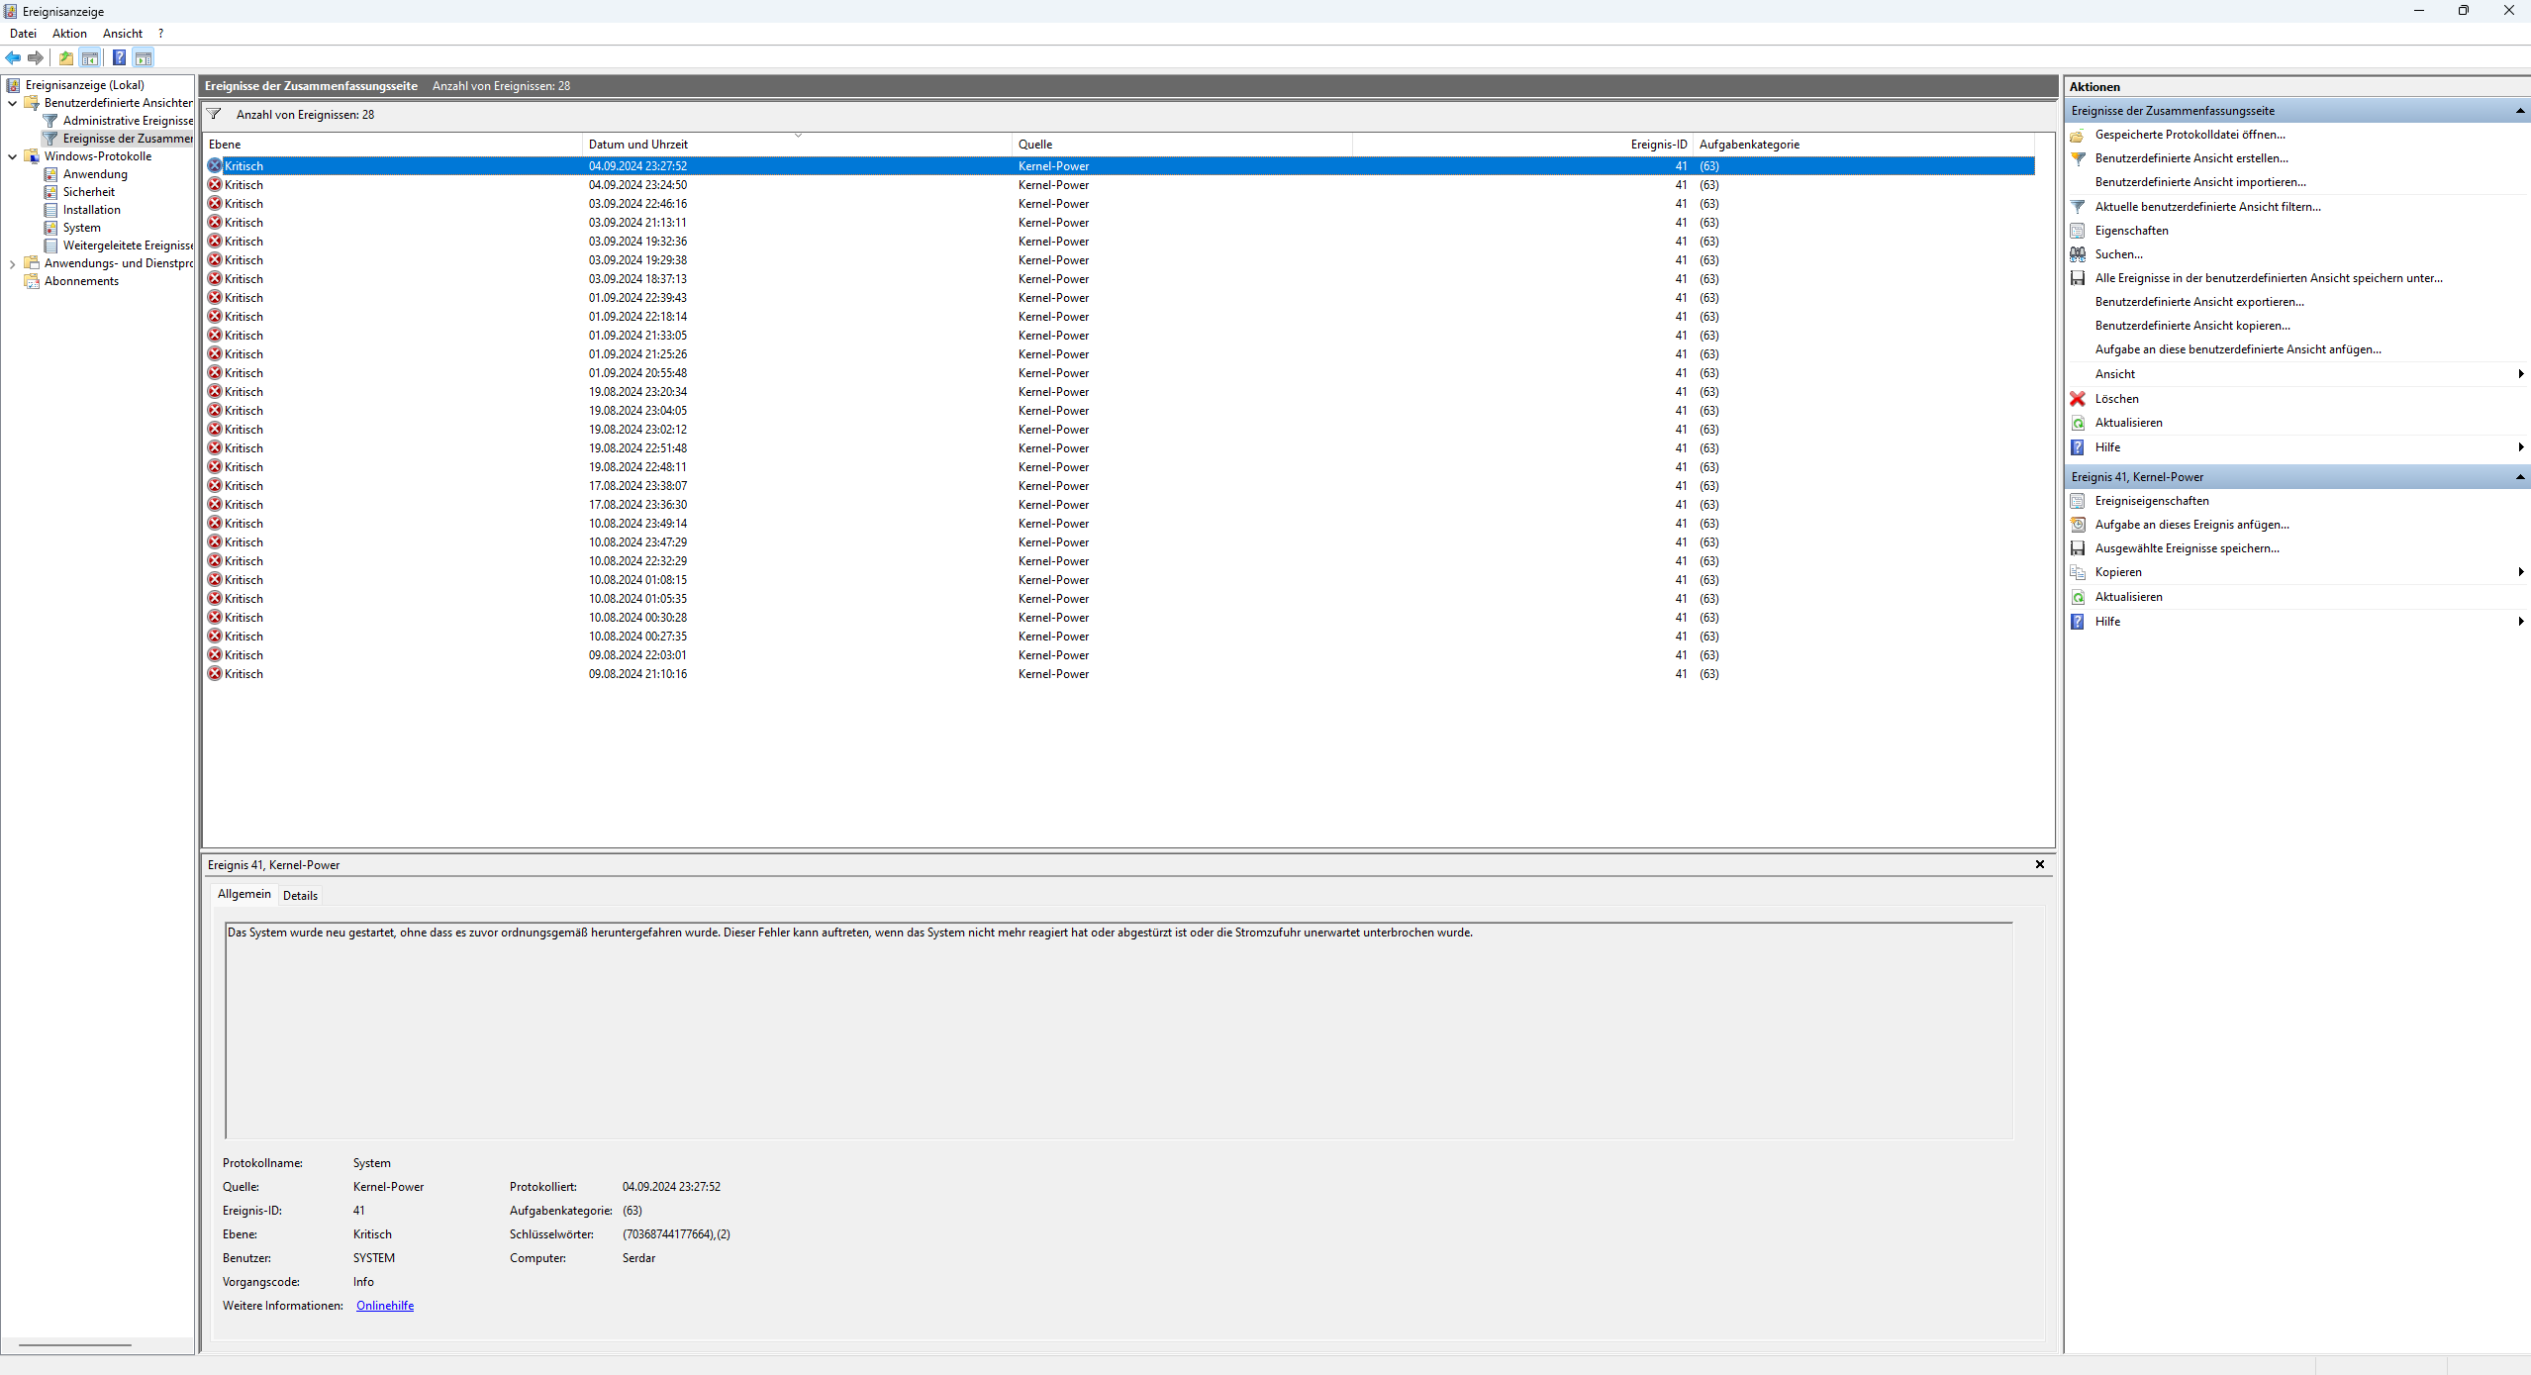Open the Kopieren submenu arrow
Screen dimensions: 2531x1375
pyautogui.click(x=2520, y=572)
